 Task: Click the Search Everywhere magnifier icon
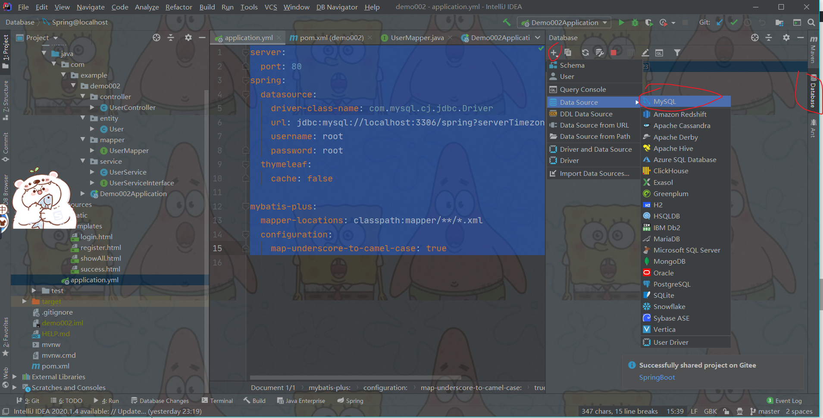(x=811, y=22)
